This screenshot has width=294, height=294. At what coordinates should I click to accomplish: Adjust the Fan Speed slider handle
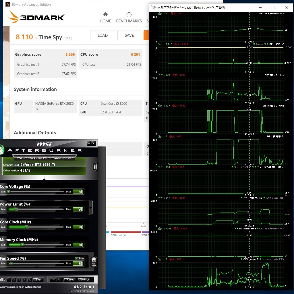(x=11, y=264)
